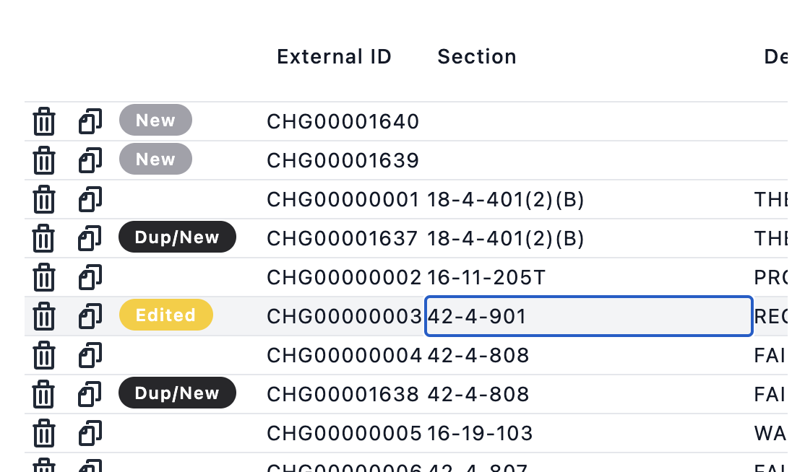The image size is (805, 472).
Task: Delete the CHG00001640 row with trash icon
Action: click(x=44, y=121)
